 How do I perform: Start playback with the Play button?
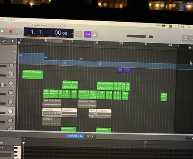[2, 31]
